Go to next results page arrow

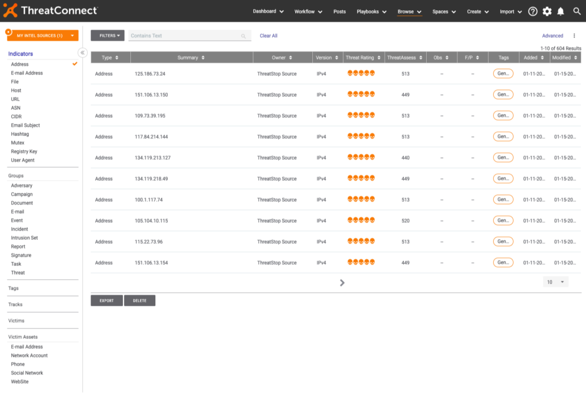click(342, 282)
